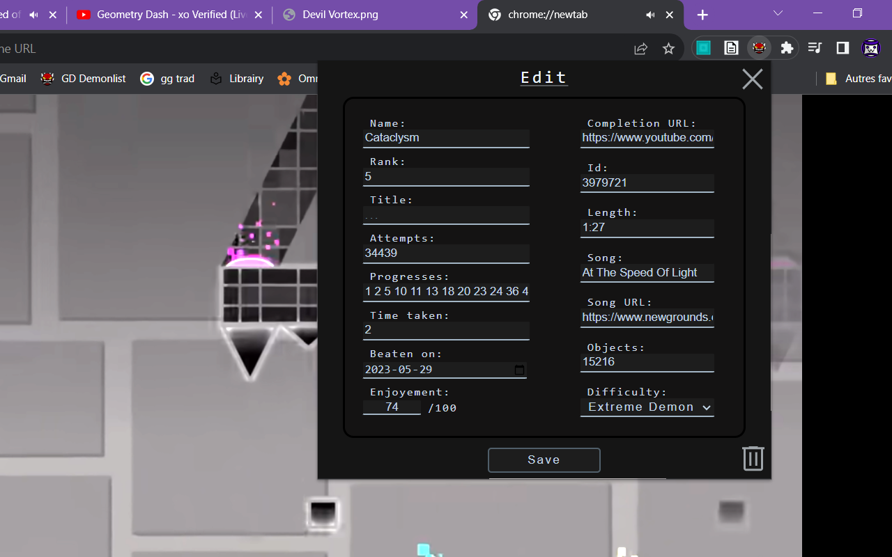Click the Name field containing Cataclysm
The width and height of the screenshot is (892, 557).
[x=446, y=137]
